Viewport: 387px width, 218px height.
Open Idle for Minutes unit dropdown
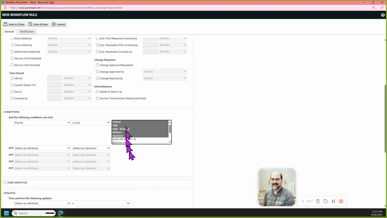click(77, 78)
